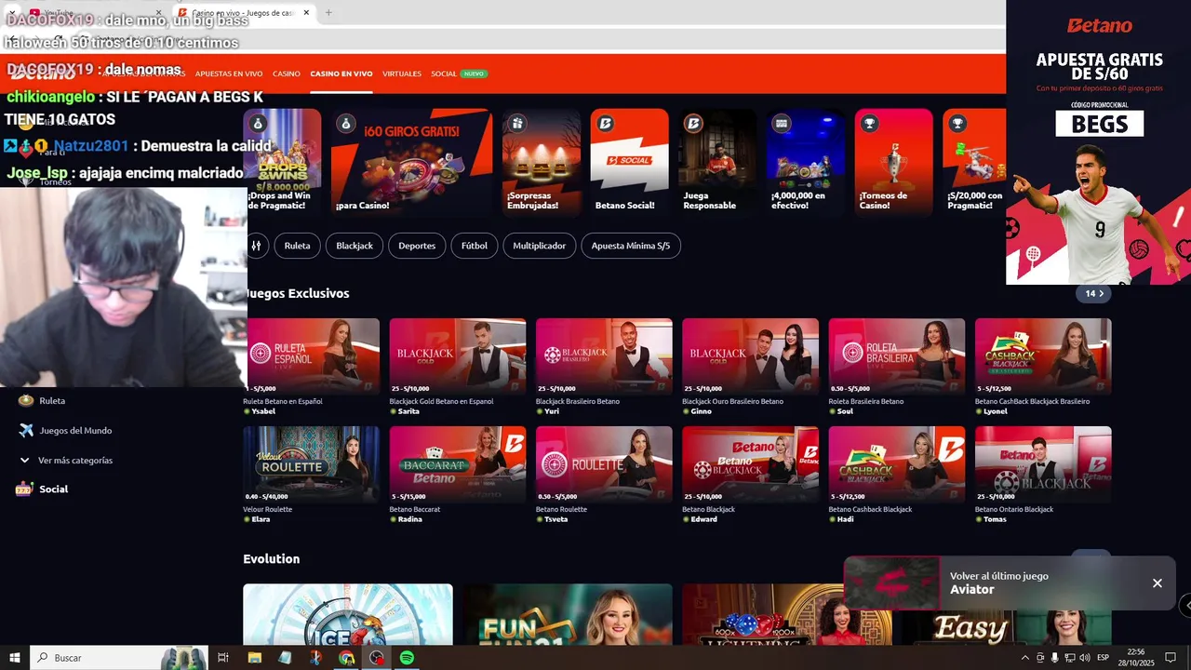Open File Explorer from the taskbar
Viewport: 1191px width, 670px height.
tap(254, 658)
